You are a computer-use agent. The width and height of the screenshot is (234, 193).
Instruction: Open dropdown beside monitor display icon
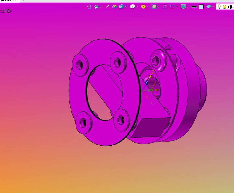pyautogui.click(x=188, y=7)
